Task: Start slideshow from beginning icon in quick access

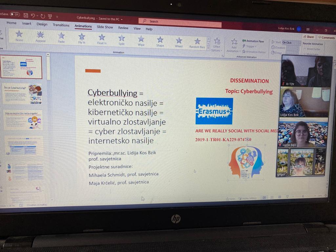Action: 50,16
